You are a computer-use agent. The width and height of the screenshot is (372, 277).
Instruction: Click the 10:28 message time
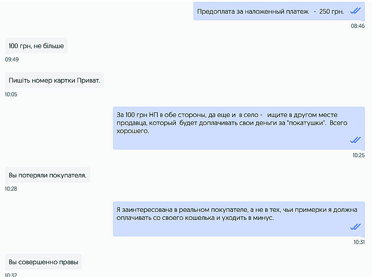[x=11, y=189]
